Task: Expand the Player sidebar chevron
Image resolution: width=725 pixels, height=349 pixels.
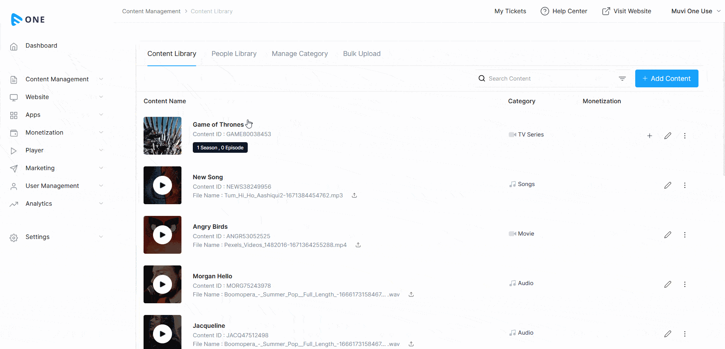Action: coord(101,150)
